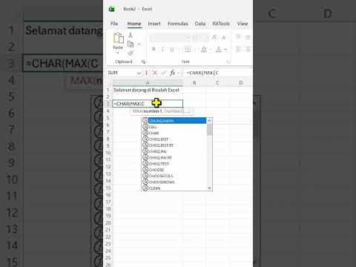Click the Fill Color bucket icon
Viewport: 356px width, 267px height.
click(x=204, y=50)
